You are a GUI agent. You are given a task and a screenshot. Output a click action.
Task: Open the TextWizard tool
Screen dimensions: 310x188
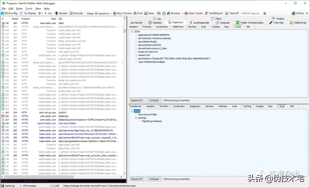click(x=206, y=13)
